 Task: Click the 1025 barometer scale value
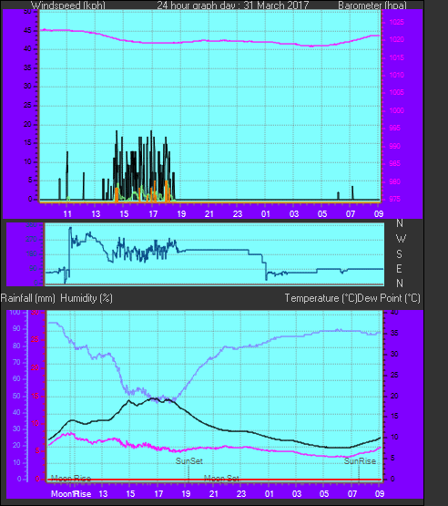click(x=396, y=22)
